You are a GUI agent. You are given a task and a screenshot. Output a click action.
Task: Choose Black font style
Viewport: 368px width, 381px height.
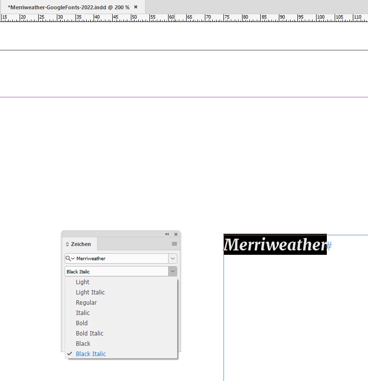pyautogui.click(x=121, y=343)
